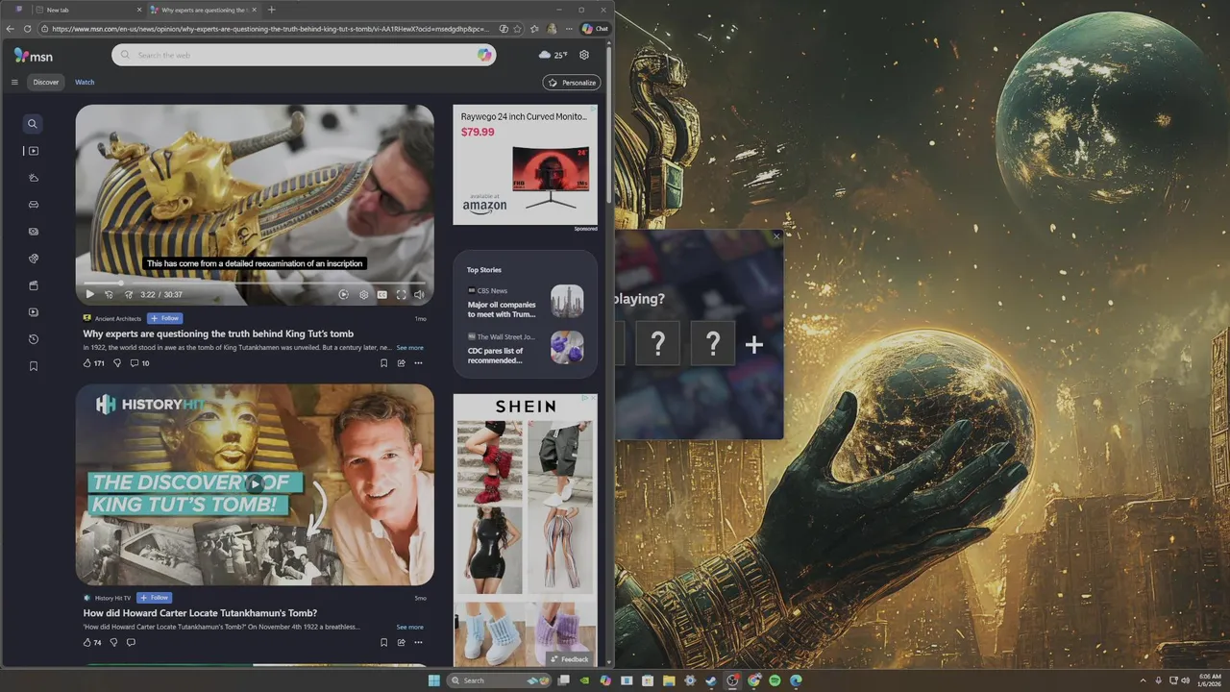Open the Raywego monitor Amazon ad
This screenshot has width=1230, height=692.
tap(525, 165)
